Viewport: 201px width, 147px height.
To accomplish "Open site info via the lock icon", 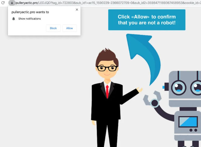I will [x=12, y=3].
